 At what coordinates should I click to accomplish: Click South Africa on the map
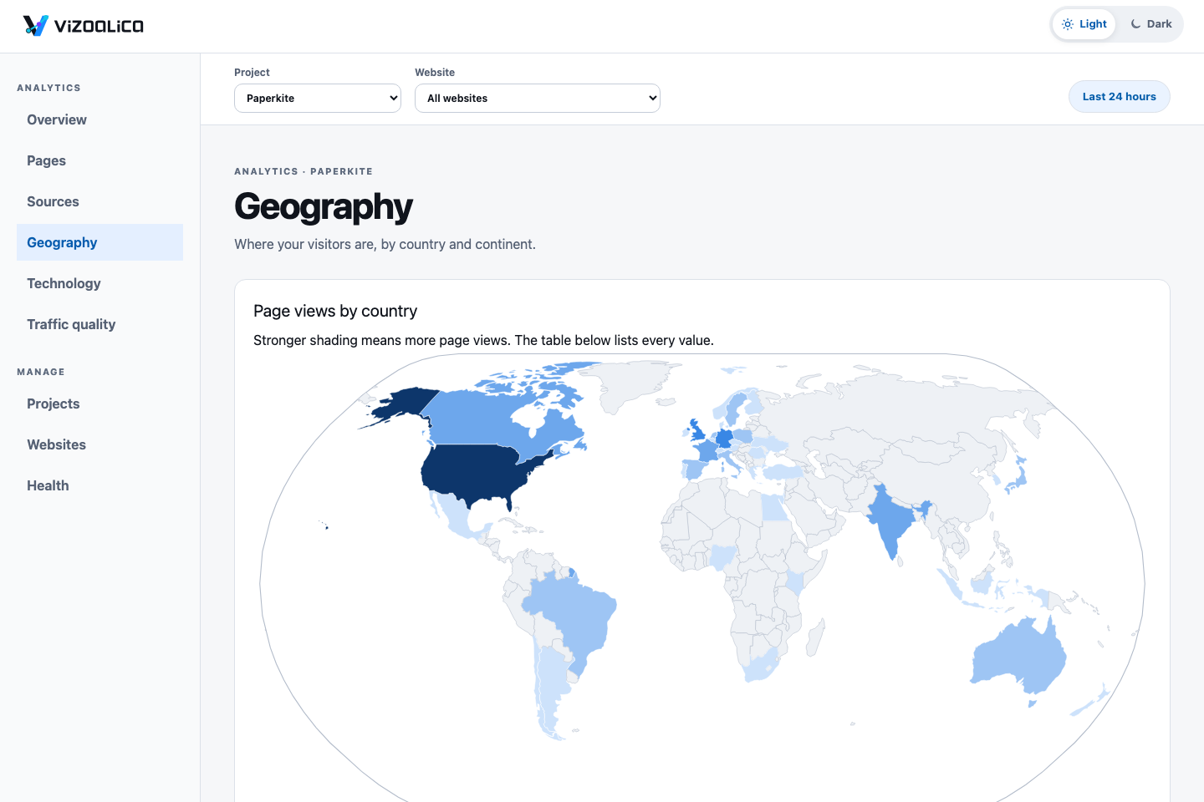point(763,665)
